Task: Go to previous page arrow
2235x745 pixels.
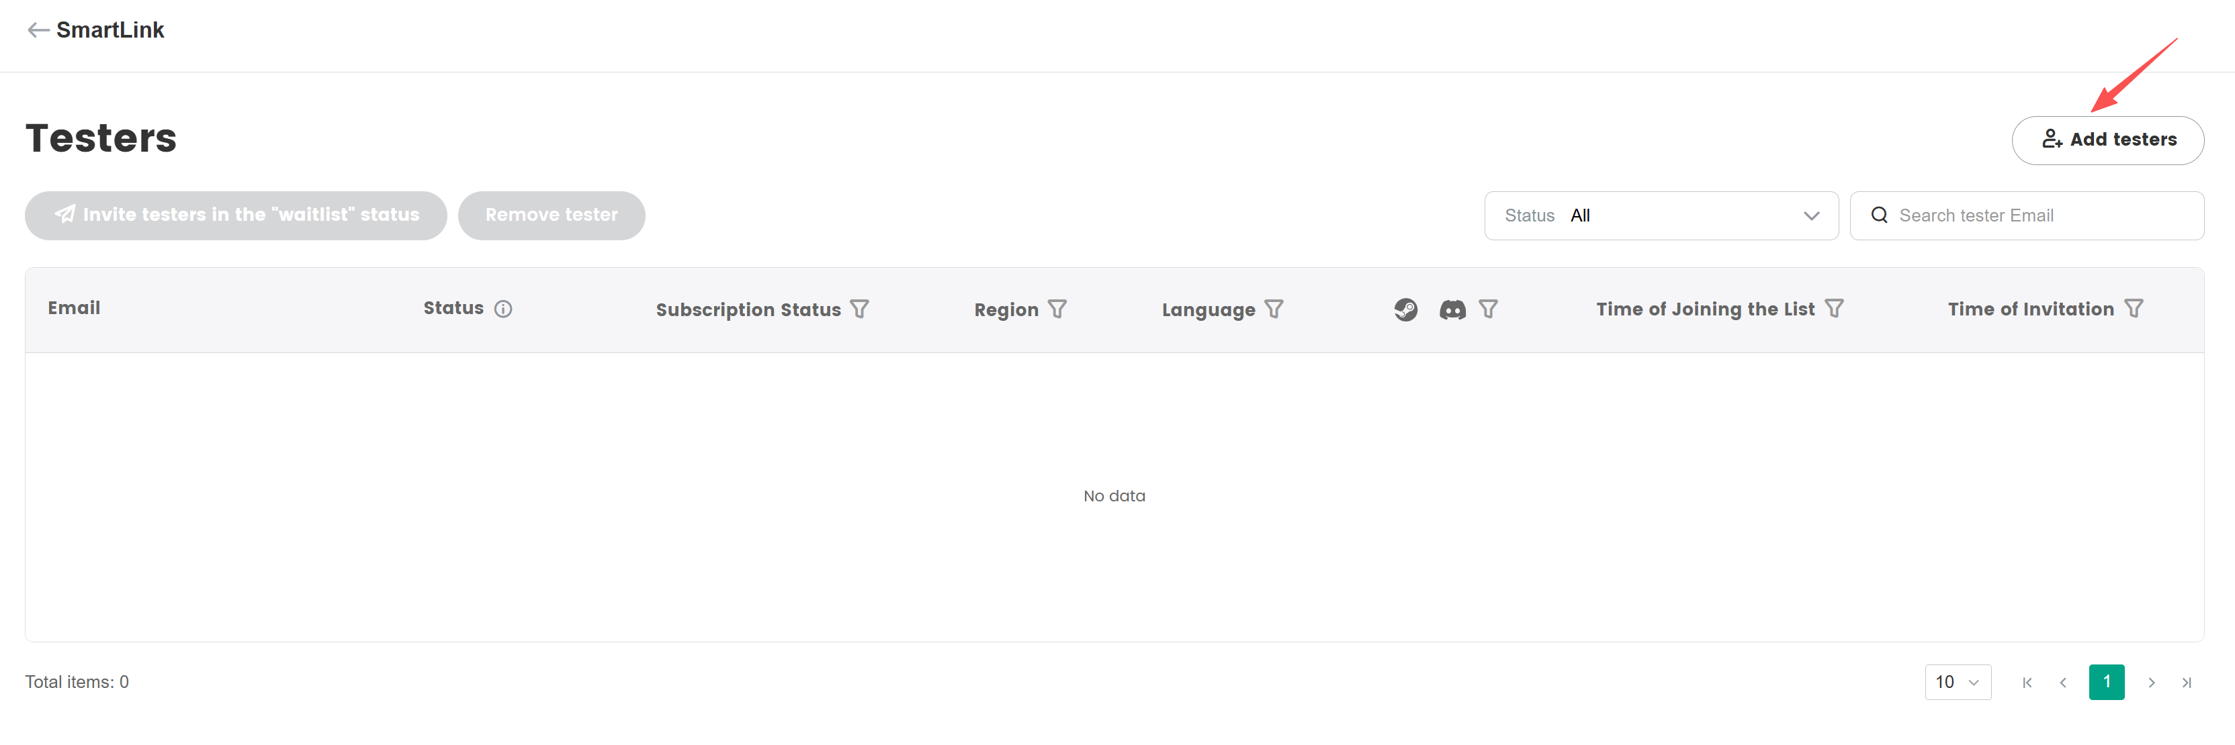Action: click(2063, 683)
